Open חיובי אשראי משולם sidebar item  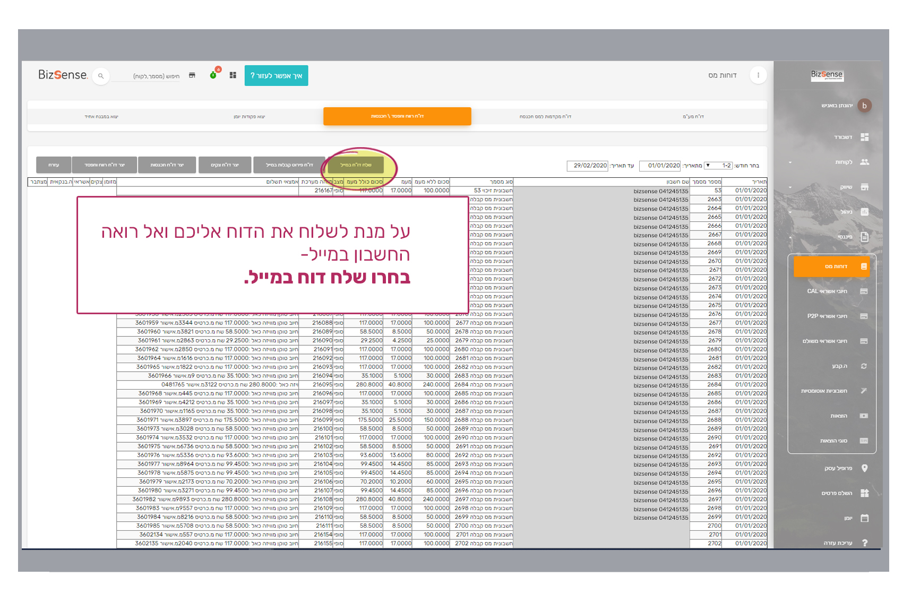click(835, 341)
